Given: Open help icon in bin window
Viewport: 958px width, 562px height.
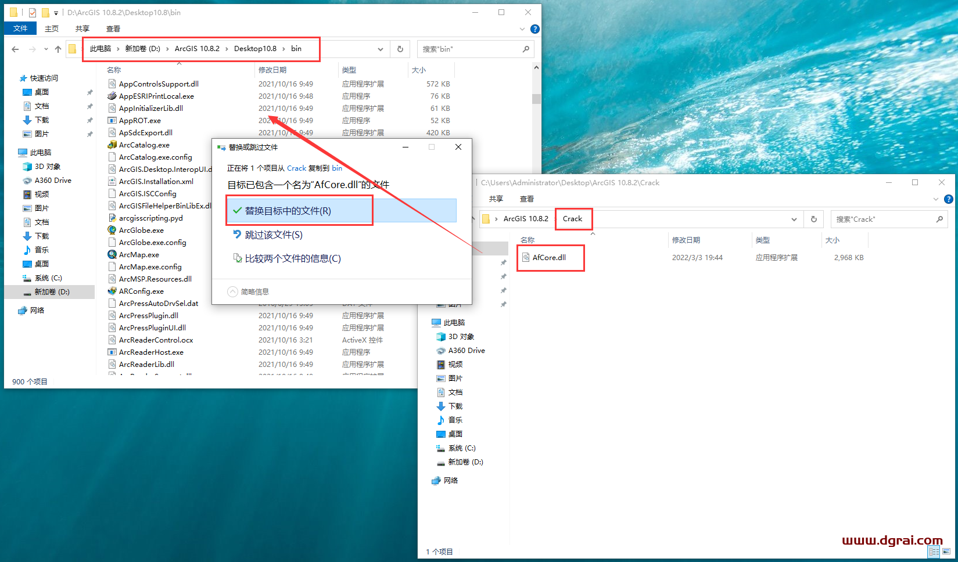Looking at the screenshot, I should (535, 29).
